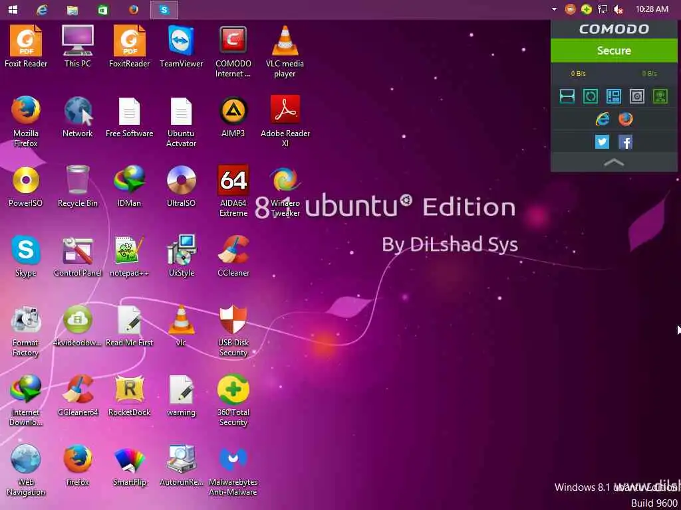Click the Windows Start button
This screenshot has height=510, width=681.
(13, 9)
